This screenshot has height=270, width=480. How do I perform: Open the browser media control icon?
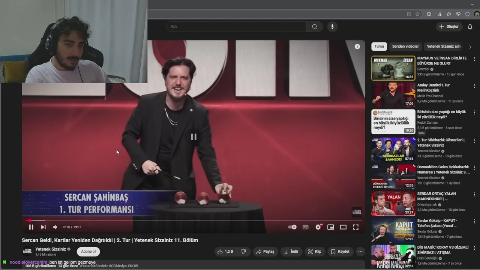click(439, 14)
